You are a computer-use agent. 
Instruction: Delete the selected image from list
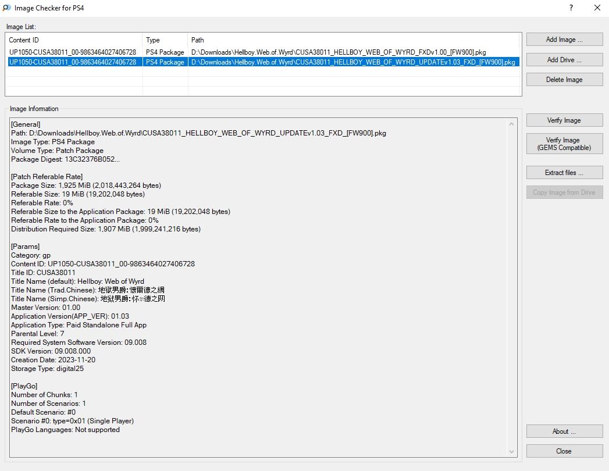564,80
